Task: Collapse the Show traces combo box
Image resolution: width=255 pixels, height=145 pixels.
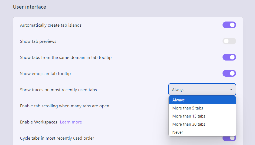Action: 202,90
